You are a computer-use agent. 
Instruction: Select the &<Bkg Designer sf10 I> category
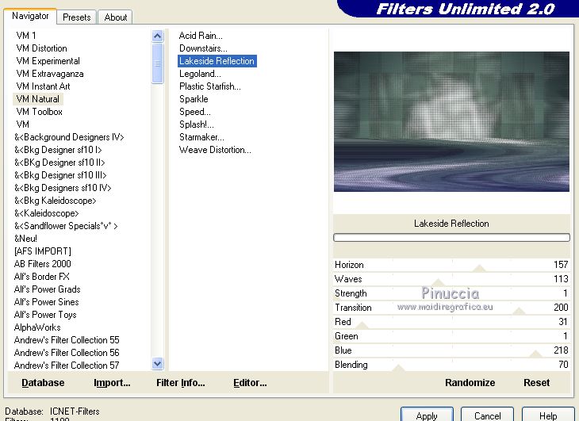click(x=58, y=150)
